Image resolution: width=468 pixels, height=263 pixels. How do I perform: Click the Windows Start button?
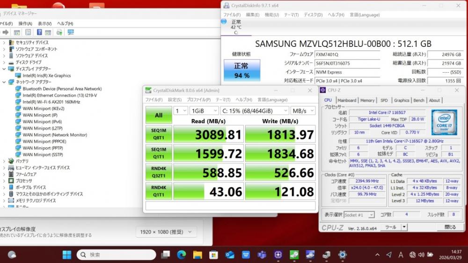point(67,255)
